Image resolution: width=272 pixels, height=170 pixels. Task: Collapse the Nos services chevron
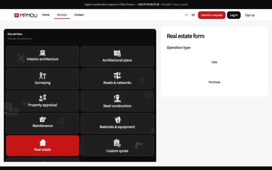(52, 44)
